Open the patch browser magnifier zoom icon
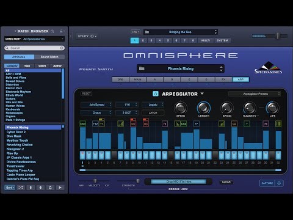This screenshot has width=293, height=220. tap(52, 31)
